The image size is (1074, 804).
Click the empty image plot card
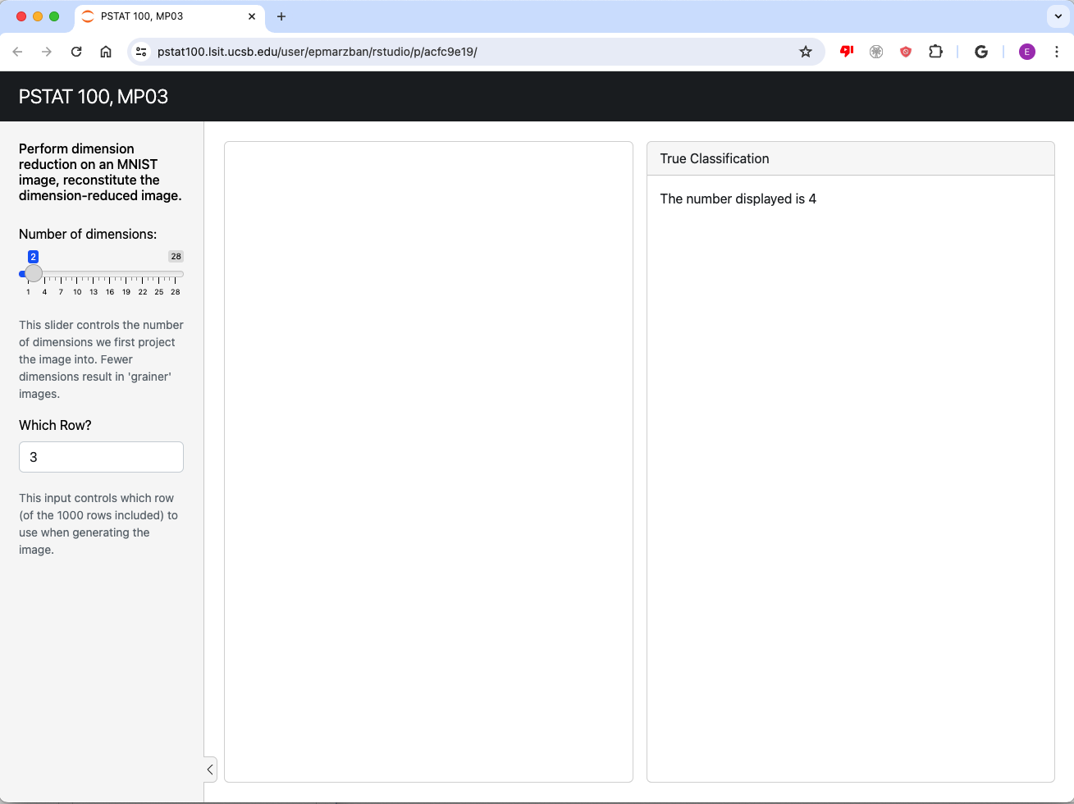pyautogui.click(x=428, y=462)
